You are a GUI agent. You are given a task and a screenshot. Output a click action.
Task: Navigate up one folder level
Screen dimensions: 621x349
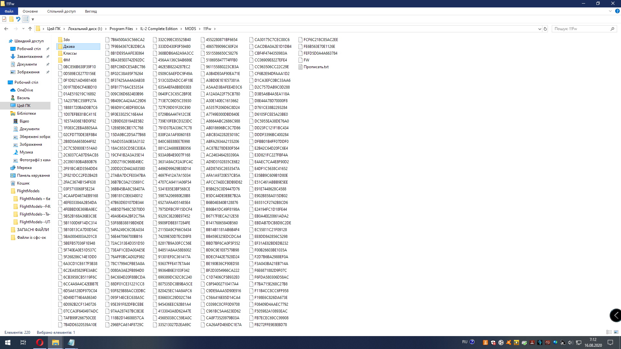30,29
